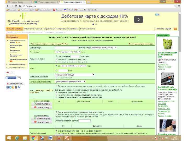The image size is (188, 141).
Task: Click 'Удалить строку' under deposit top-ups
Action: point(42,107)
